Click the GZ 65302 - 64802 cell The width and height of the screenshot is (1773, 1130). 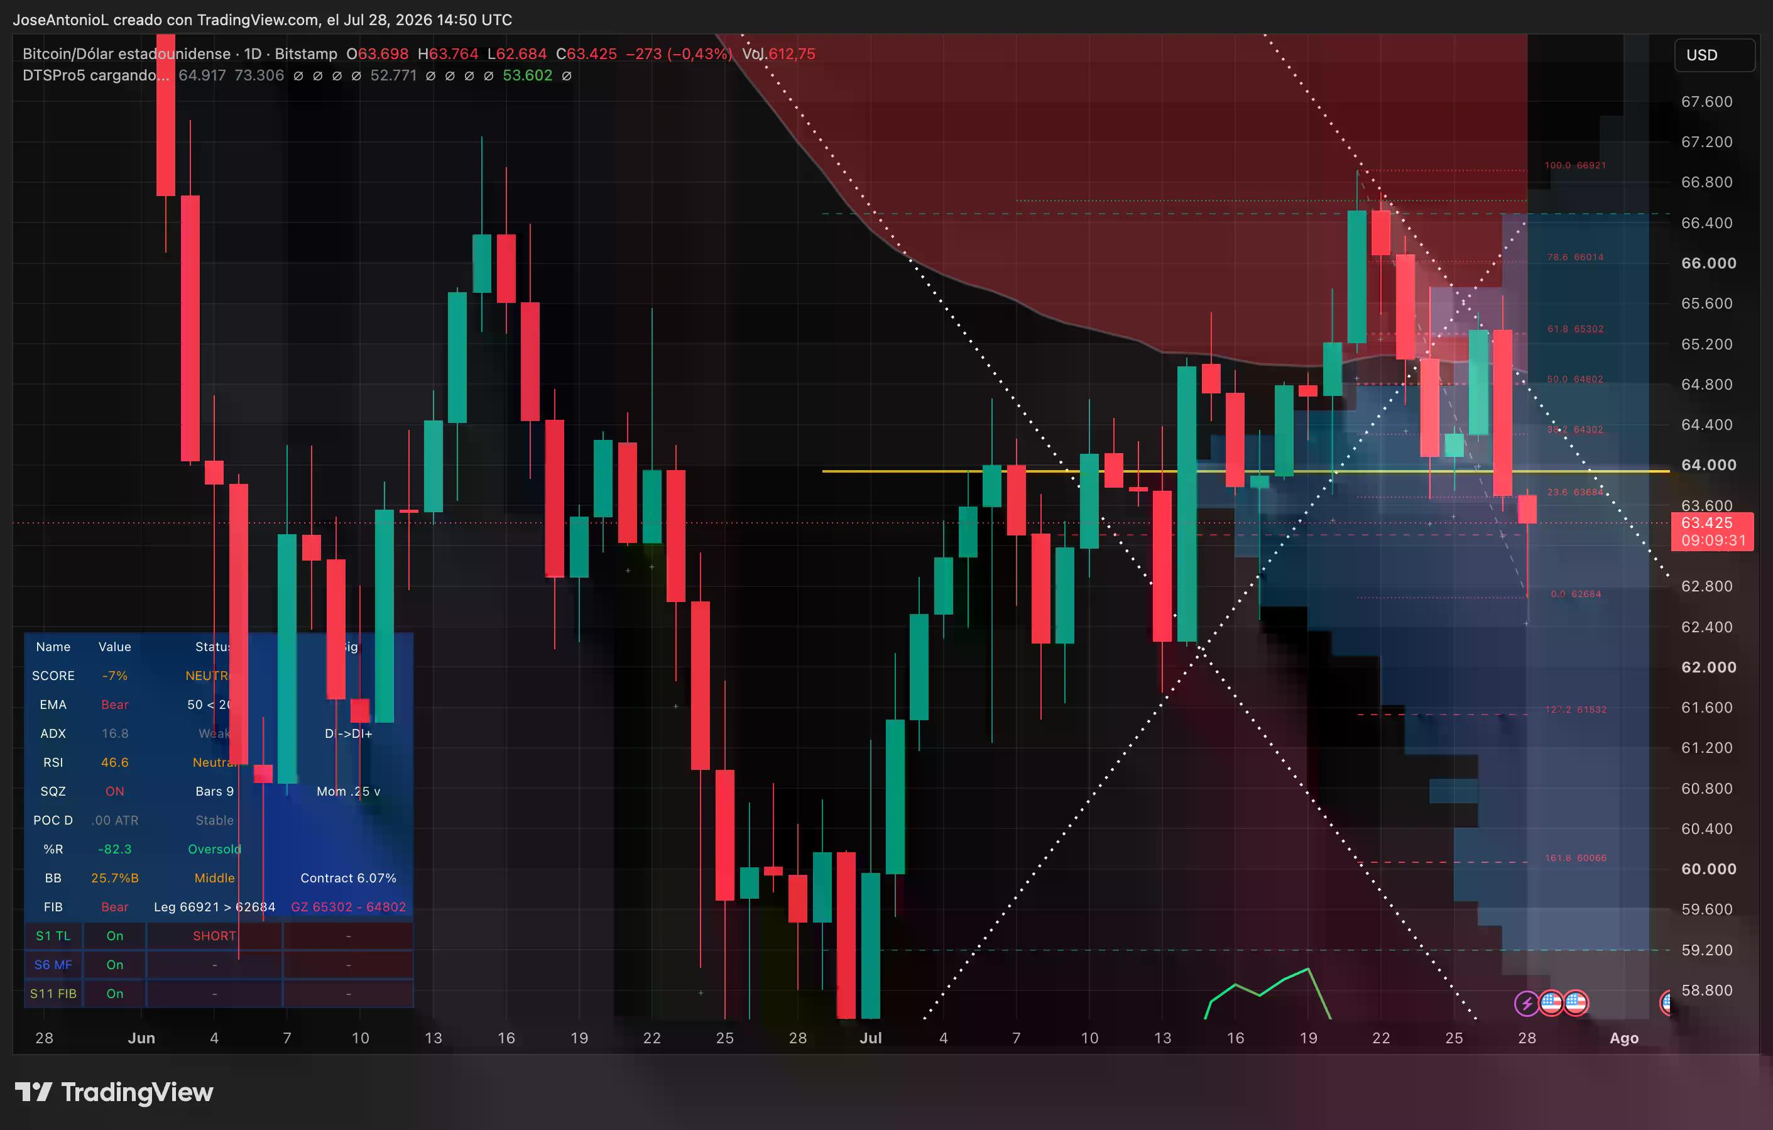pos(348,907)
